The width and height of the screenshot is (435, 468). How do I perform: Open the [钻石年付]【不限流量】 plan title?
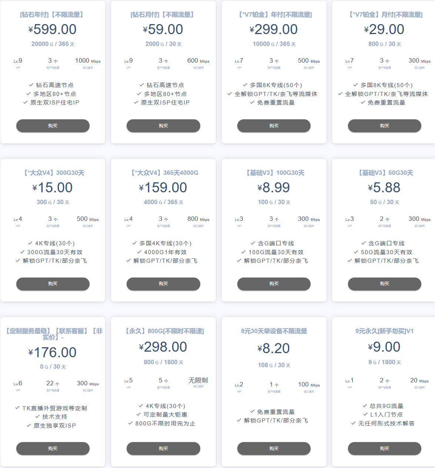53,15
